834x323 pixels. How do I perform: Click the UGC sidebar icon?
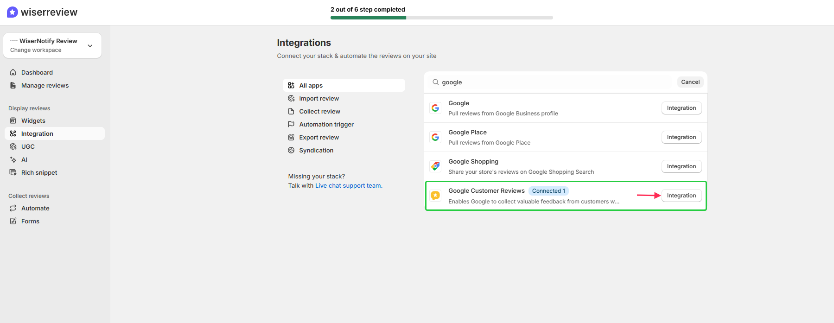point(13,146)
